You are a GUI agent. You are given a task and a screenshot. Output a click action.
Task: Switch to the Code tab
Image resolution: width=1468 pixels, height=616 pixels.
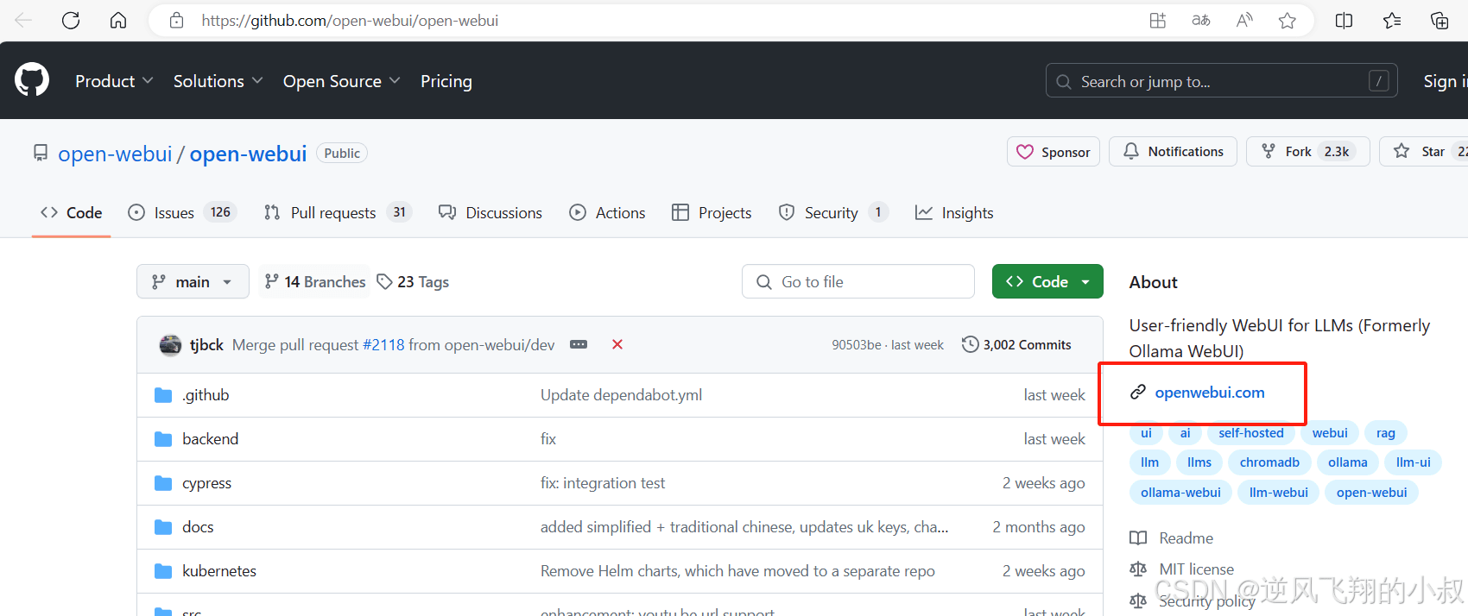coord(72,213)
